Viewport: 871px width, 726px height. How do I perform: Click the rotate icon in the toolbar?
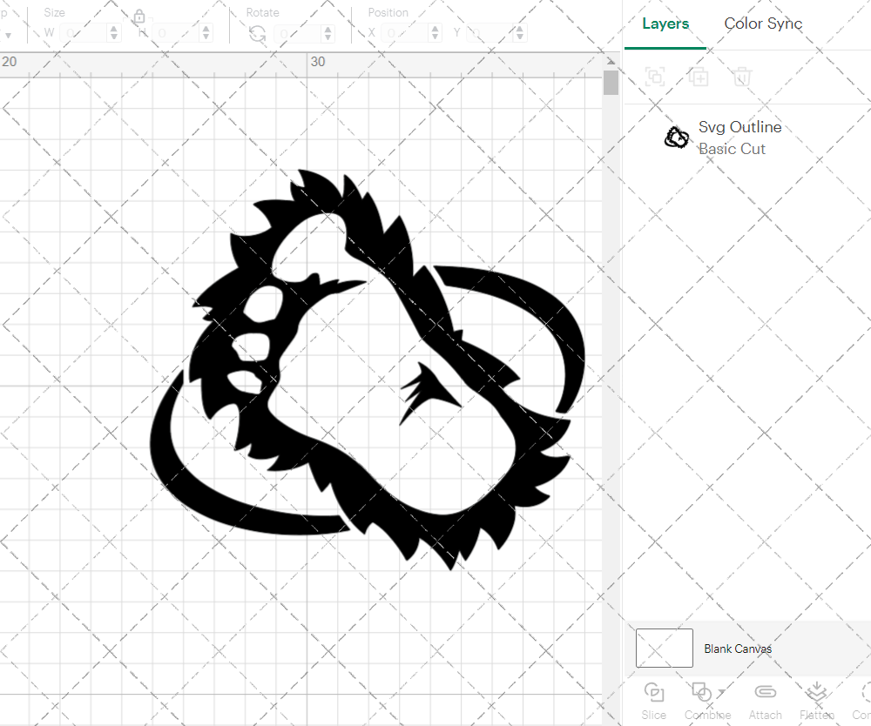tap(255, 31)
